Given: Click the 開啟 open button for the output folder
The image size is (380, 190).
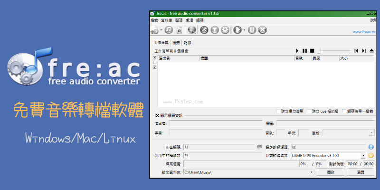Looking at the screenshot, I should coord(331,172).
